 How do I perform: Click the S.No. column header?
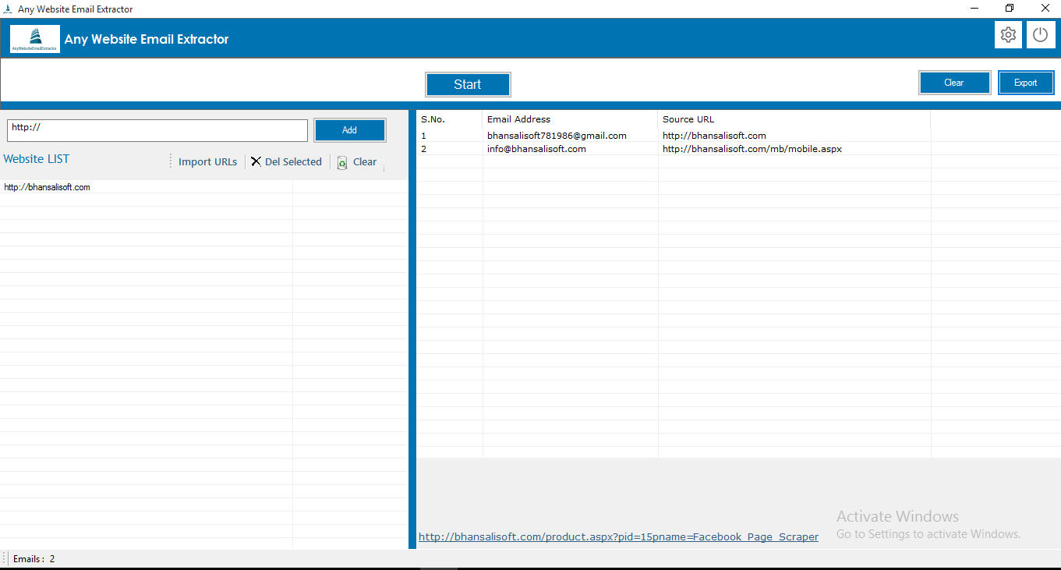433,119
